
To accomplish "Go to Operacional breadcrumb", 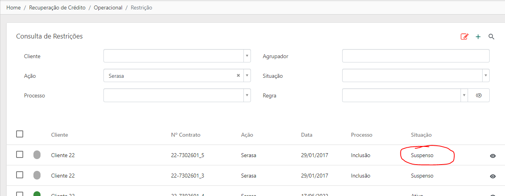I will (x=108, y=7).
